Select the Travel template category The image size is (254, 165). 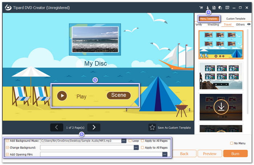(x=228, y=24)
